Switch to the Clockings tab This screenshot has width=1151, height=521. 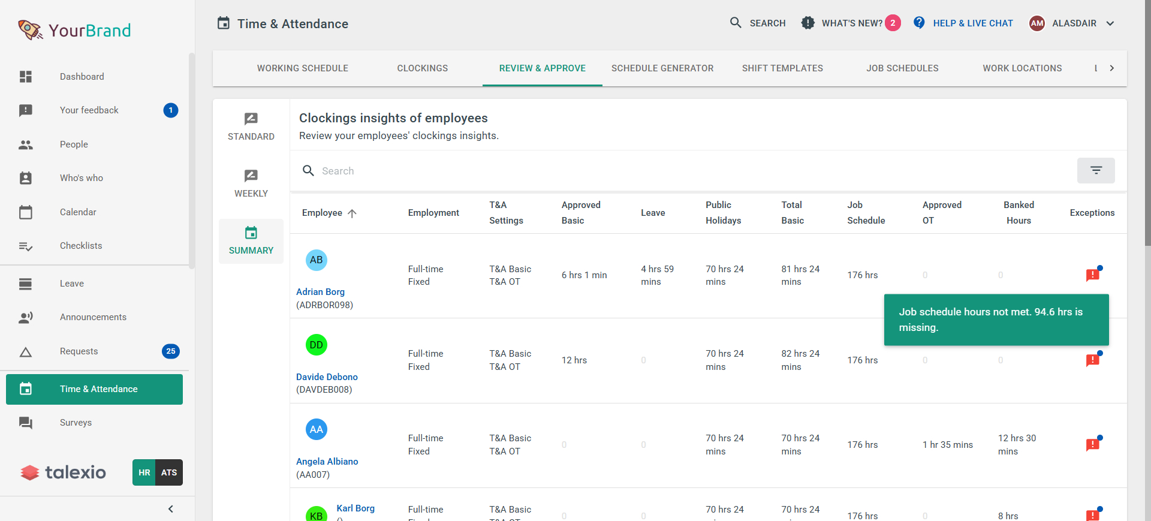click(422, 68)
